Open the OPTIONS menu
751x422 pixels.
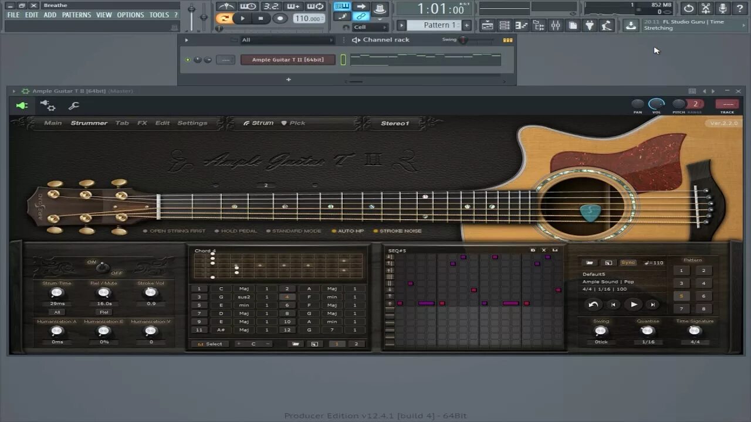click(x=130, y=15)
